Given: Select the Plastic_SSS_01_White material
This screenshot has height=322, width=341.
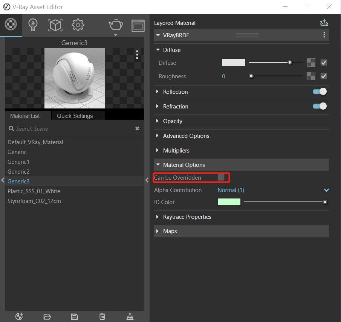Looking at the screenshot, I should (75, 191).
